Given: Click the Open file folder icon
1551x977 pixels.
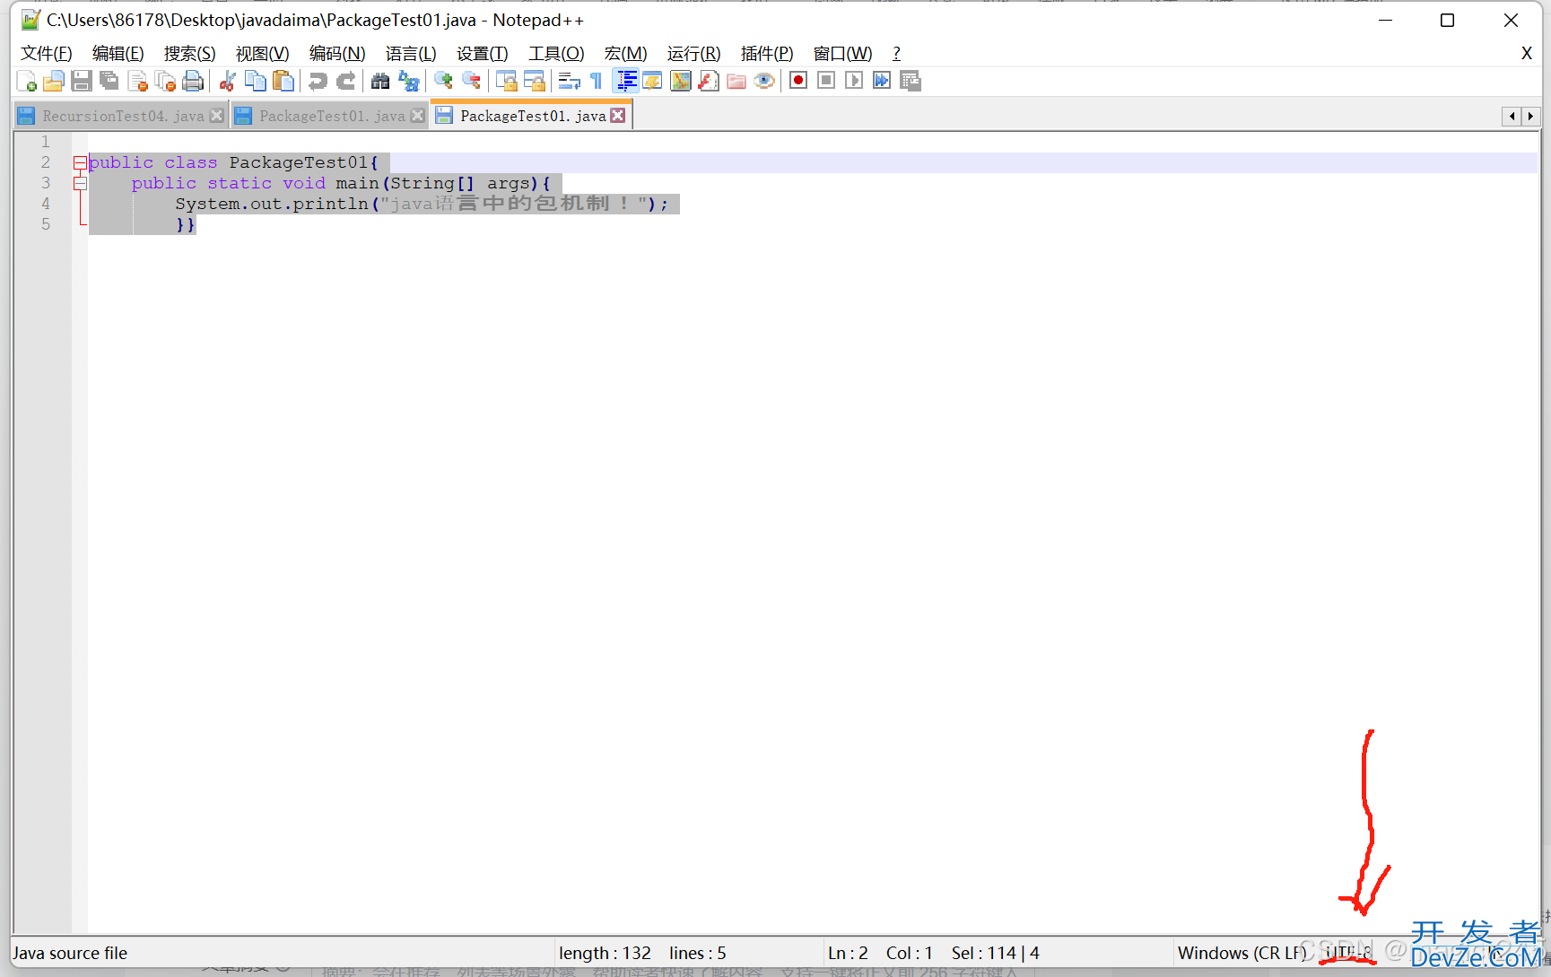Looking at the screenshot, I should point(54,82).
